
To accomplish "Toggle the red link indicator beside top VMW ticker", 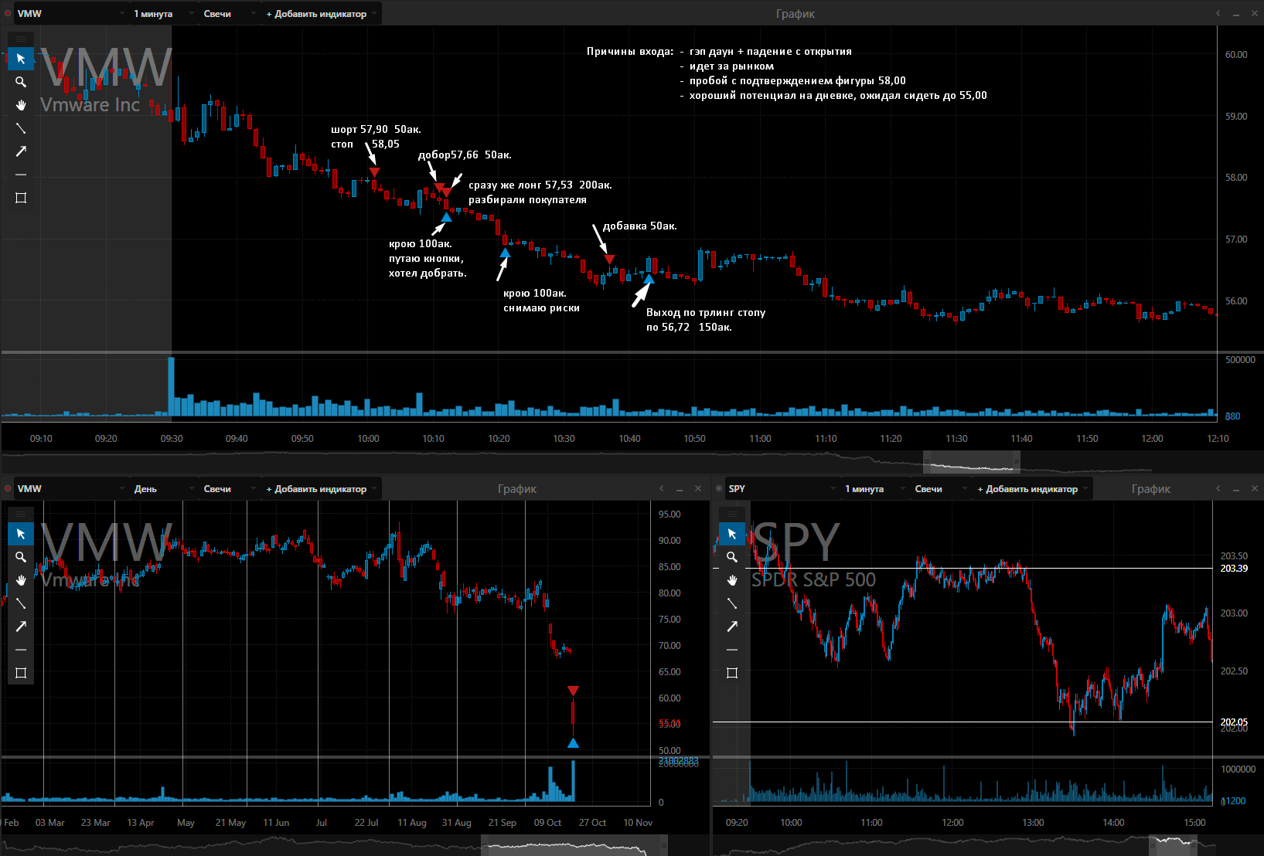I will [8, 13].
